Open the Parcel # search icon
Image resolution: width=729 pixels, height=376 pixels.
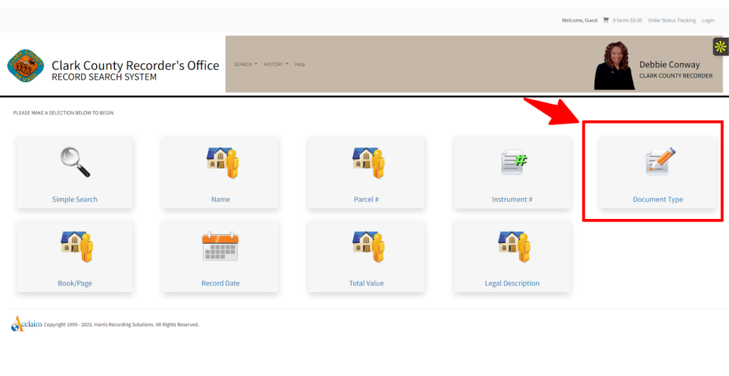pos(368,162)
